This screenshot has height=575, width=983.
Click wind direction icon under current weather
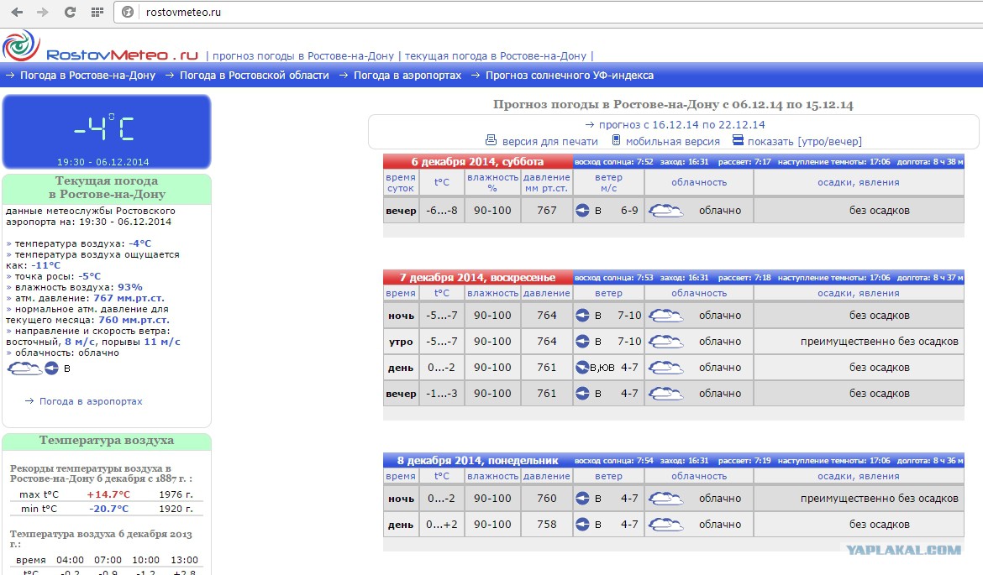coord(51,369)
